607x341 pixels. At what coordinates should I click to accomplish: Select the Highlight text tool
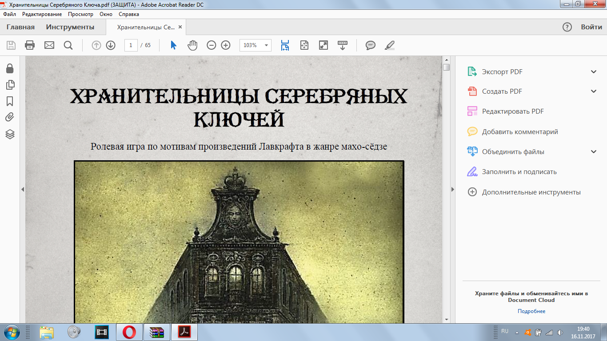point(389,45)
